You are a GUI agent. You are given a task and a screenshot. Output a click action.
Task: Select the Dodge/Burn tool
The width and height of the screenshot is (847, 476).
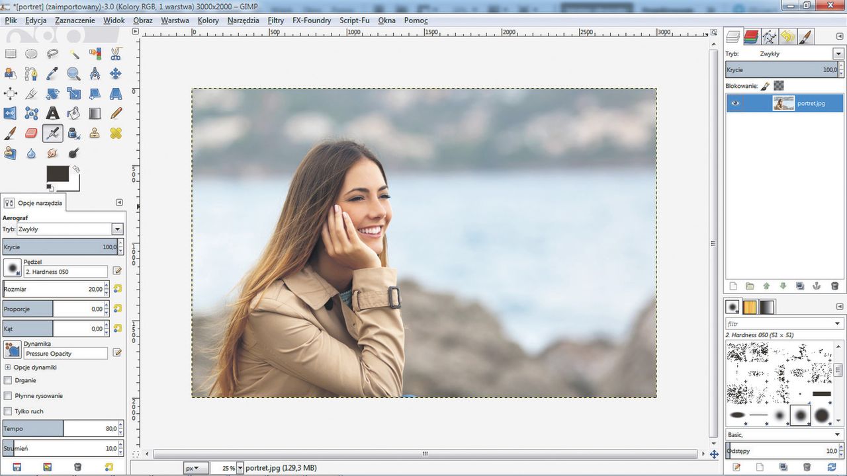[x=73, y=153]
